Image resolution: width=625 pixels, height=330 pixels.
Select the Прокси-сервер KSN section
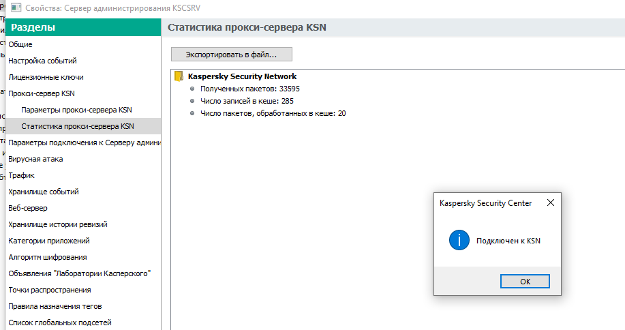83,93
